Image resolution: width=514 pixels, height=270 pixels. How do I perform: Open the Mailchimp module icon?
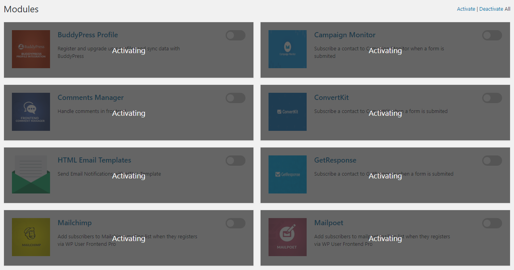coord(31,237)
